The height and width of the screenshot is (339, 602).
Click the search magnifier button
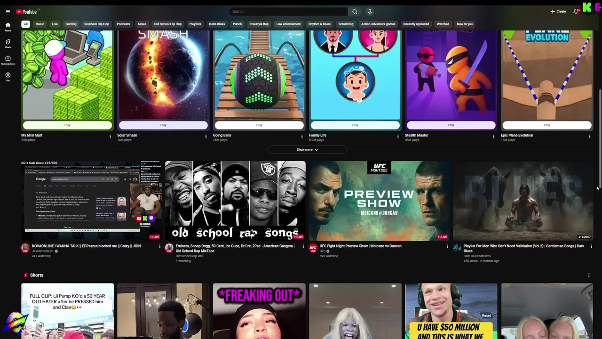point(355,11)
